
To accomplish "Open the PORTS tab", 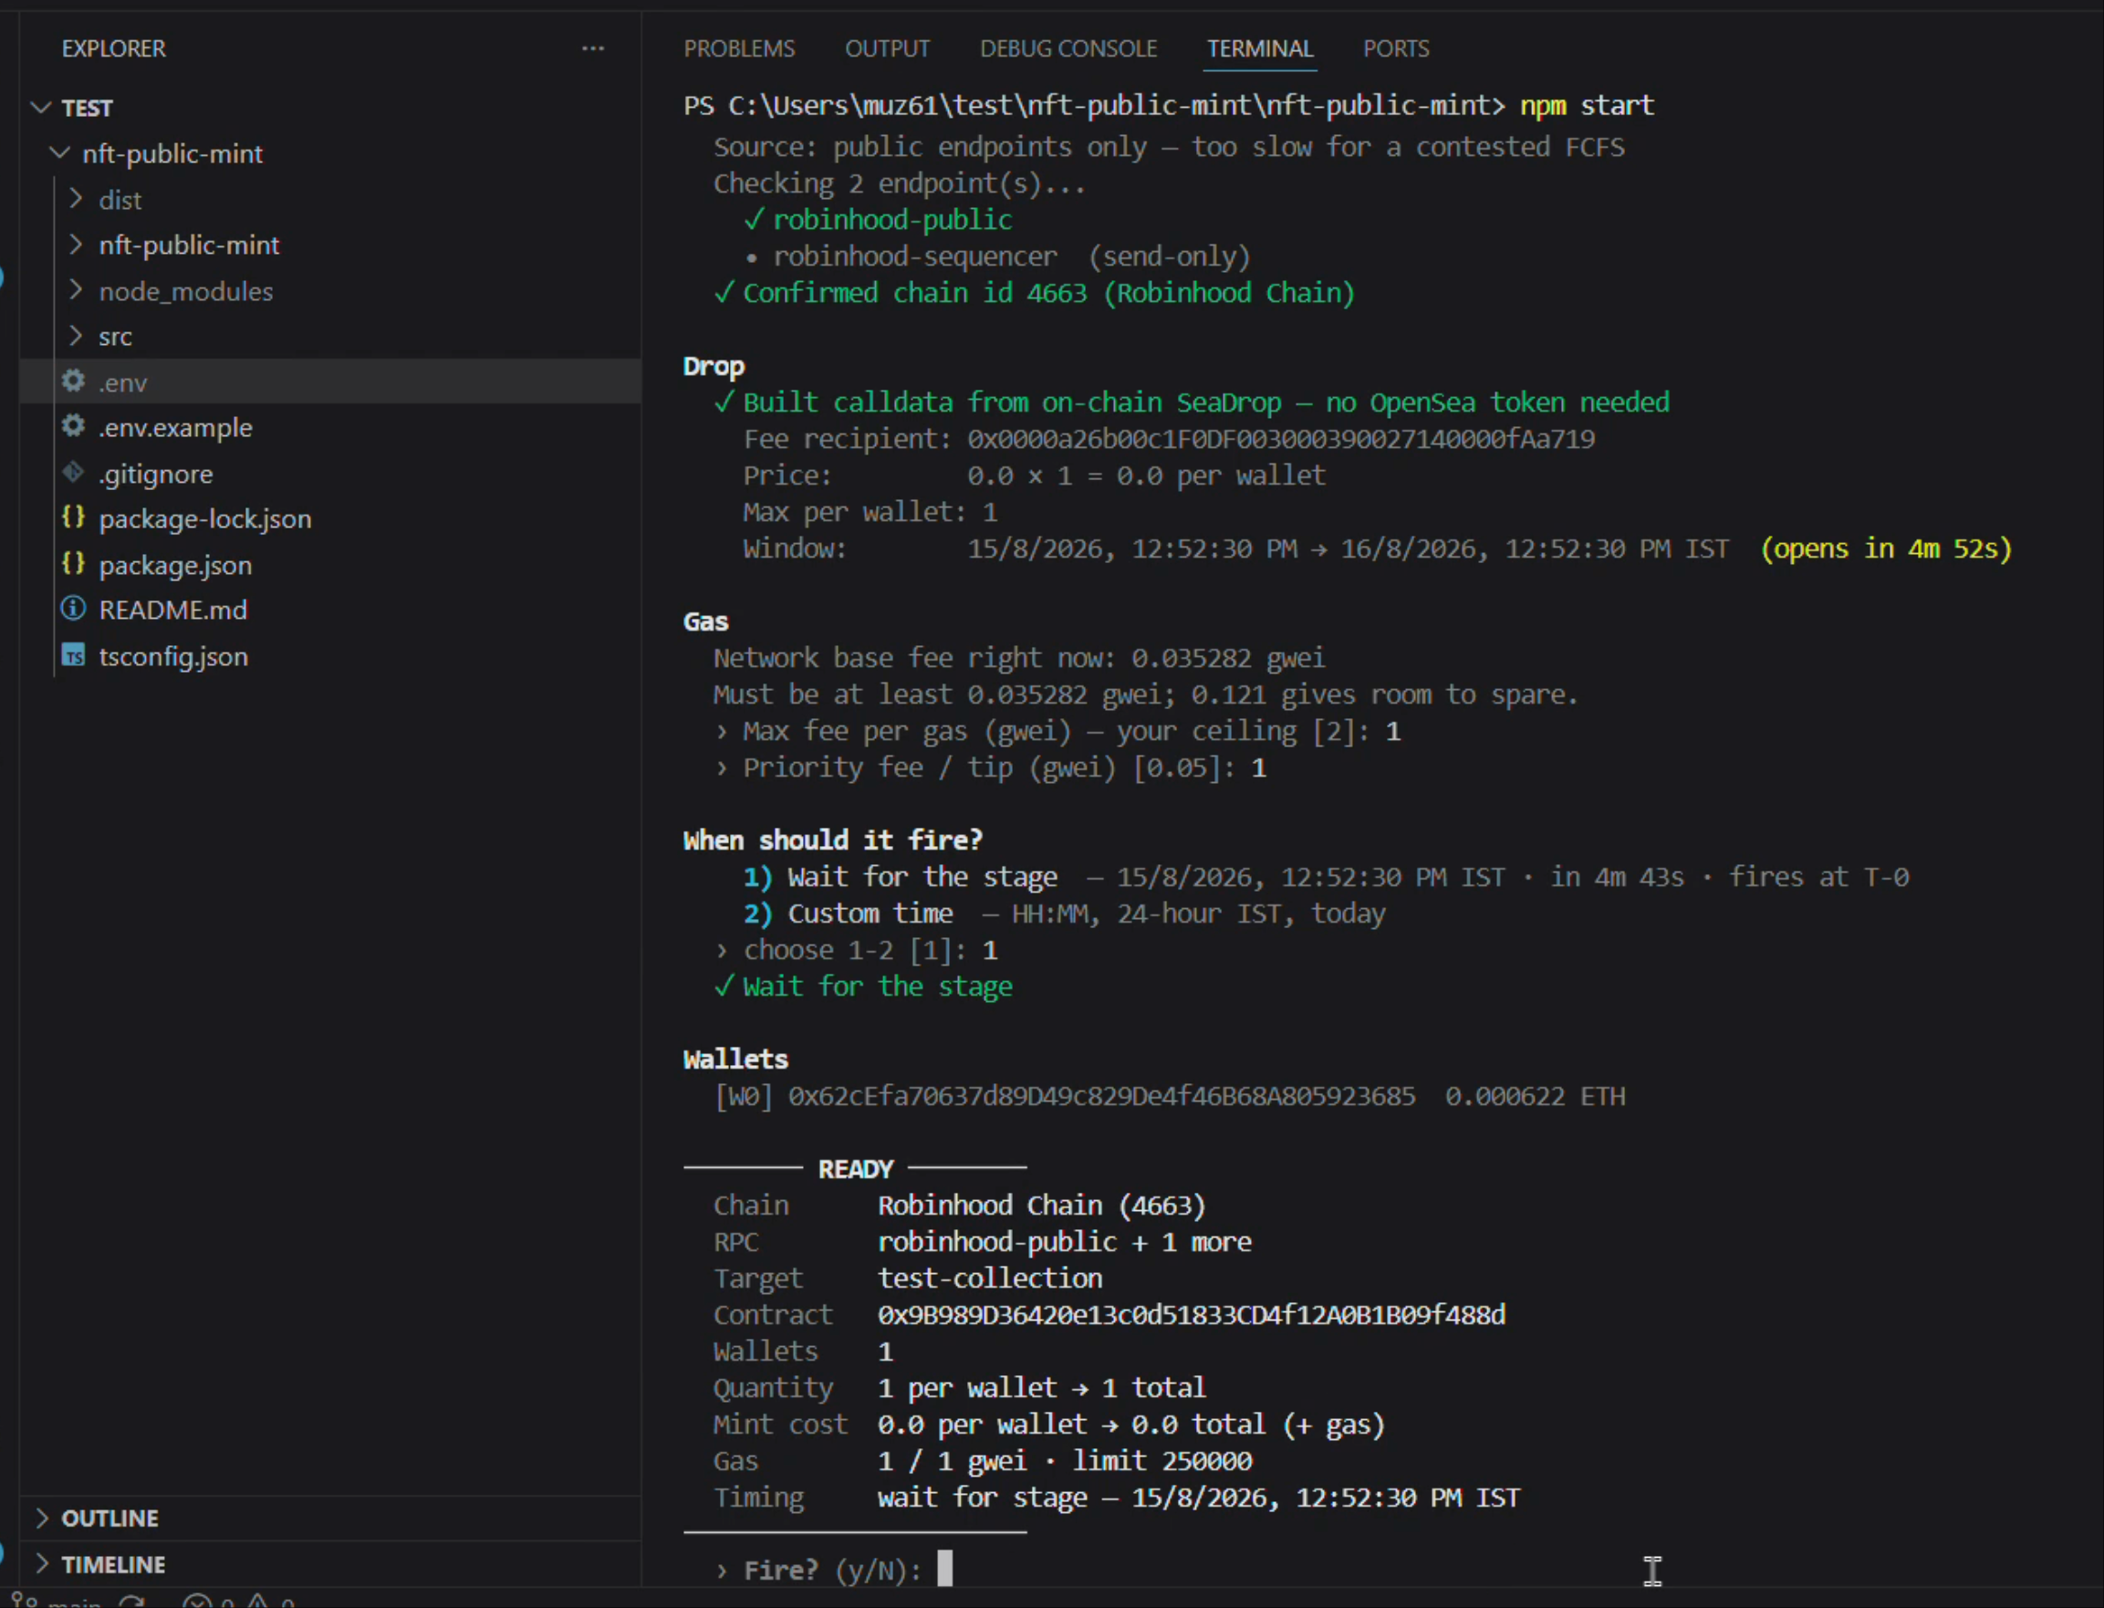I will point(1396,48).
